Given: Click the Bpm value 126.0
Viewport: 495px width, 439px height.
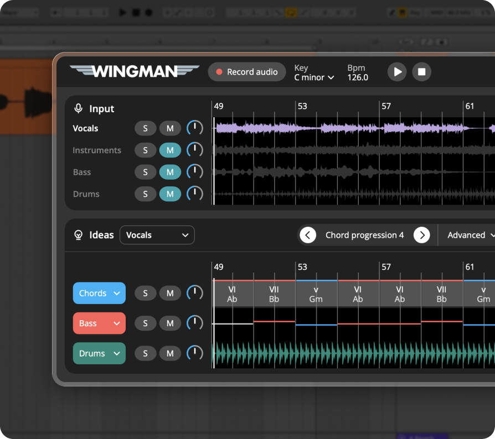Looking at the screenshot, I should [x=358, y=77].
